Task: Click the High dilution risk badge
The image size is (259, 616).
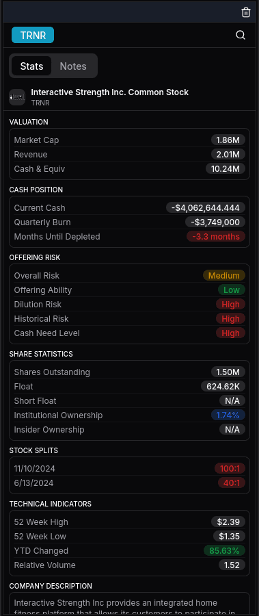Action: [x=231, y=304]
